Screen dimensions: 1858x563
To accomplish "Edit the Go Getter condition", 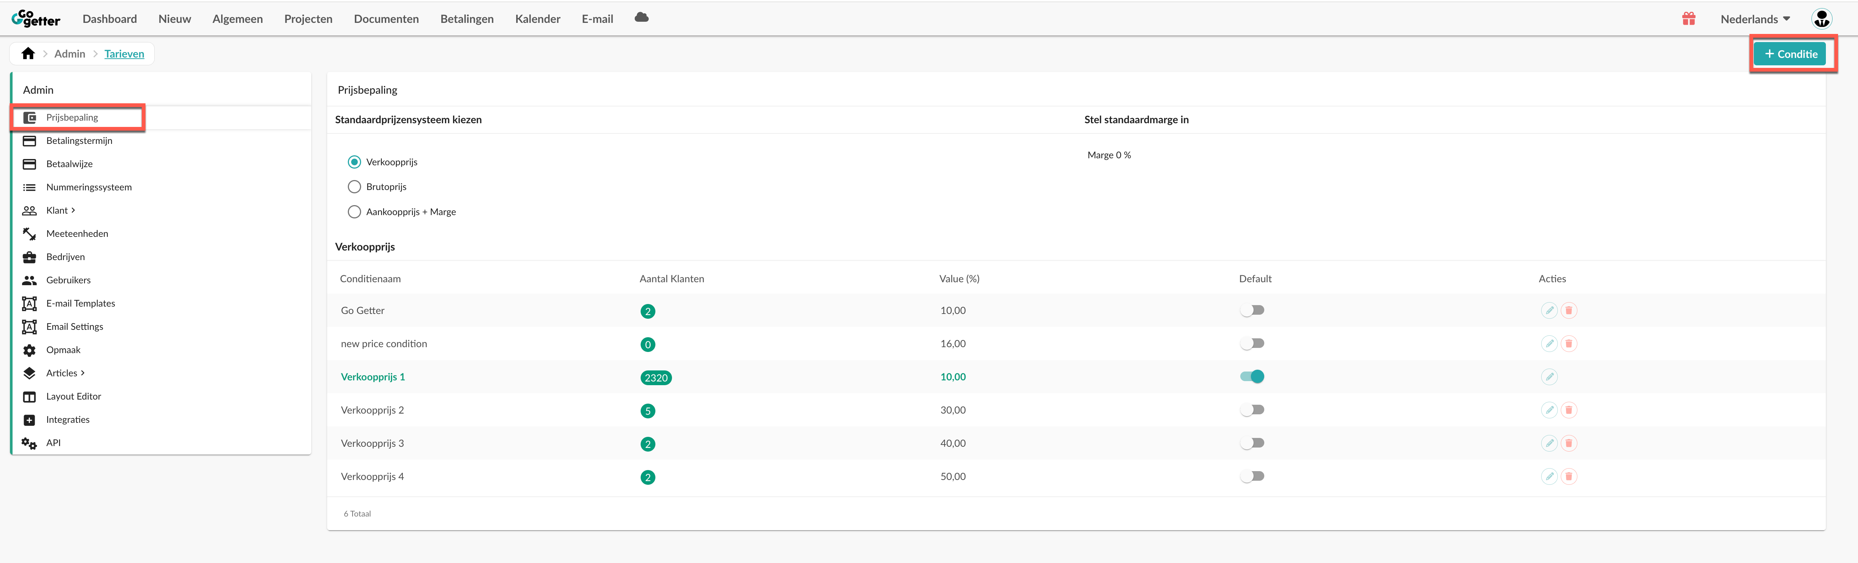I will (x=1549, y=311).
